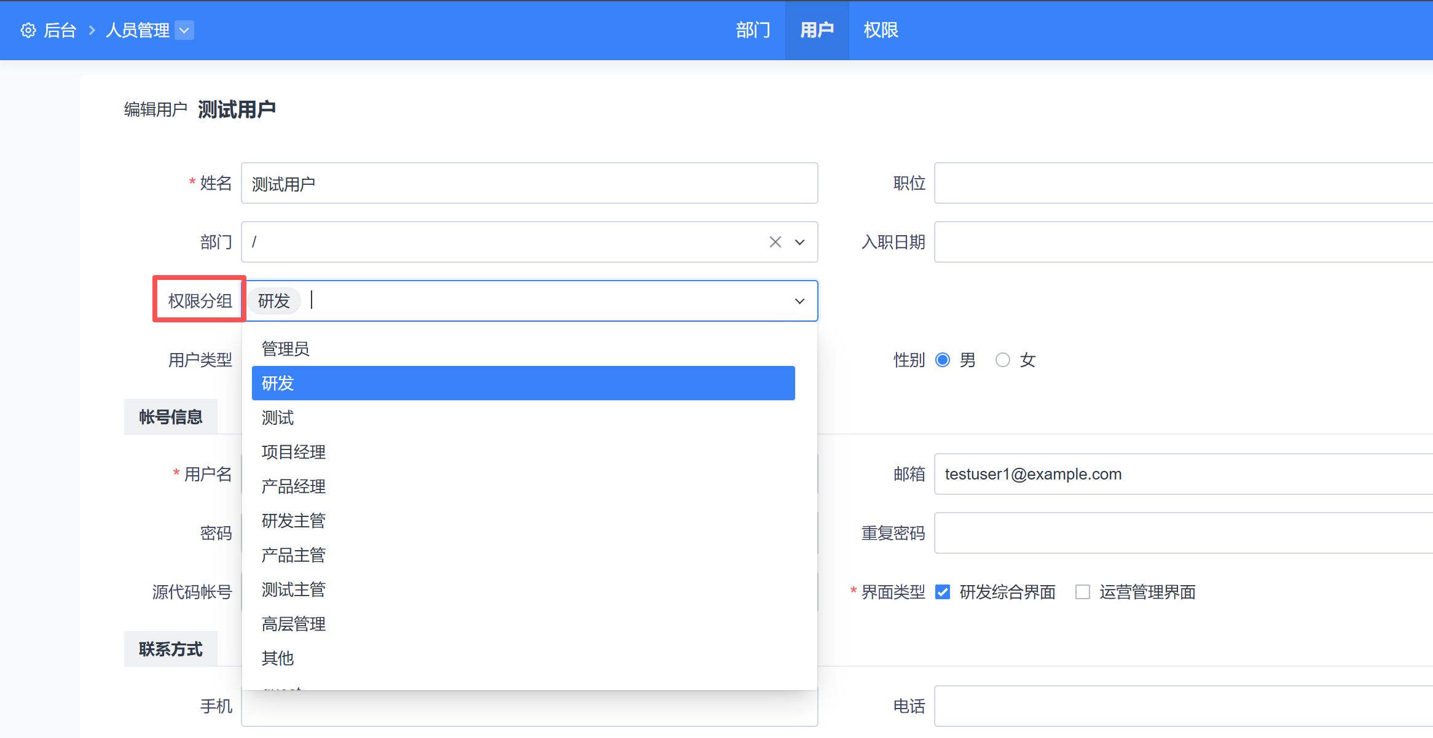Click the gear icon beside 后台

click(x=28, y=30)
